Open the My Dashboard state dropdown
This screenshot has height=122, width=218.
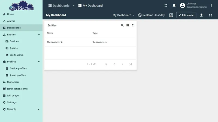click(x=123, y=15)
